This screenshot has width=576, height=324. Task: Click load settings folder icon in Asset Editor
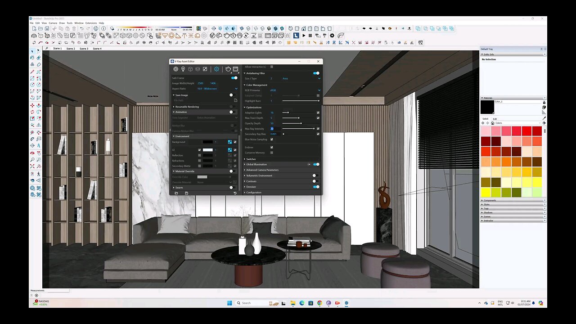coord(176,193)
